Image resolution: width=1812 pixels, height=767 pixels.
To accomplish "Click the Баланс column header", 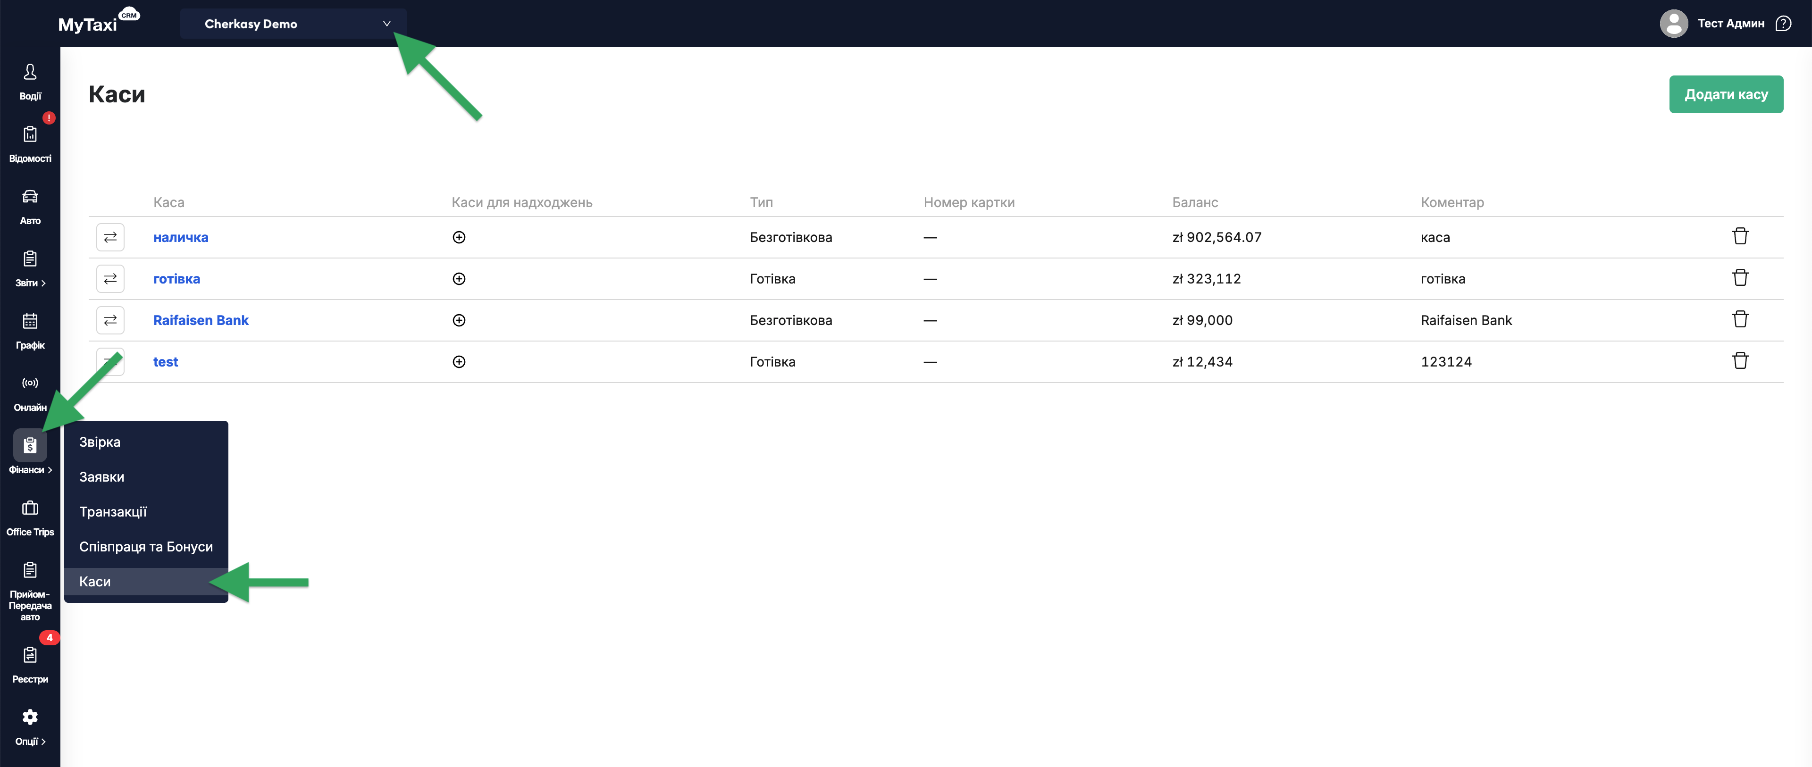I will pyautogui.click(x=1194, y=202).
